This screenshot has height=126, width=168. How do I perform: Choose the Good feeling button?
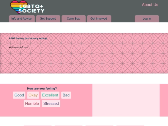19,95
